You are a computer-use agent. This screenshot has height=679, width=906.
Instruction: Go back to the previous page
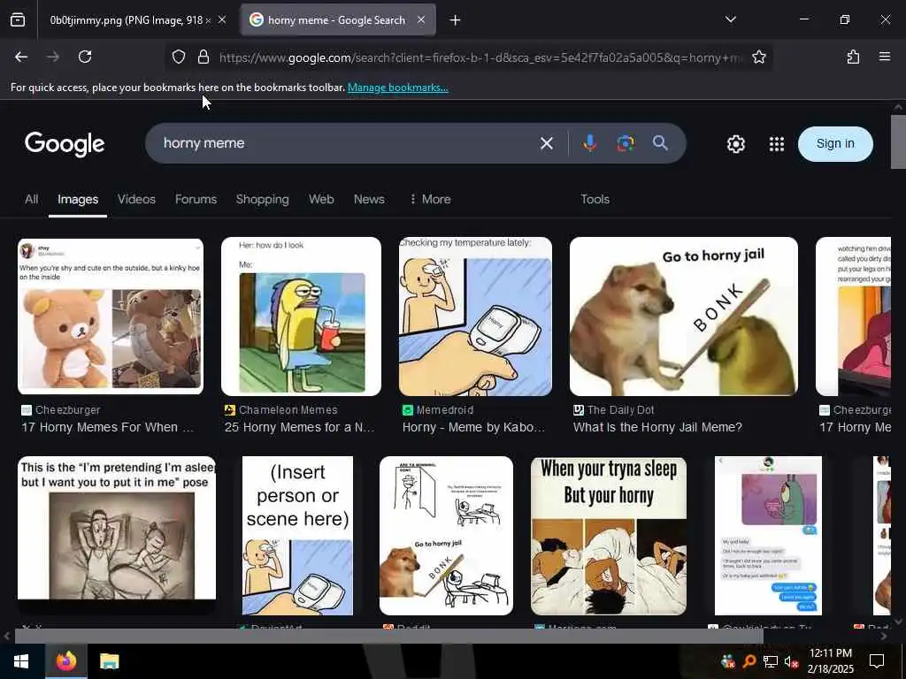coord(21,57)
